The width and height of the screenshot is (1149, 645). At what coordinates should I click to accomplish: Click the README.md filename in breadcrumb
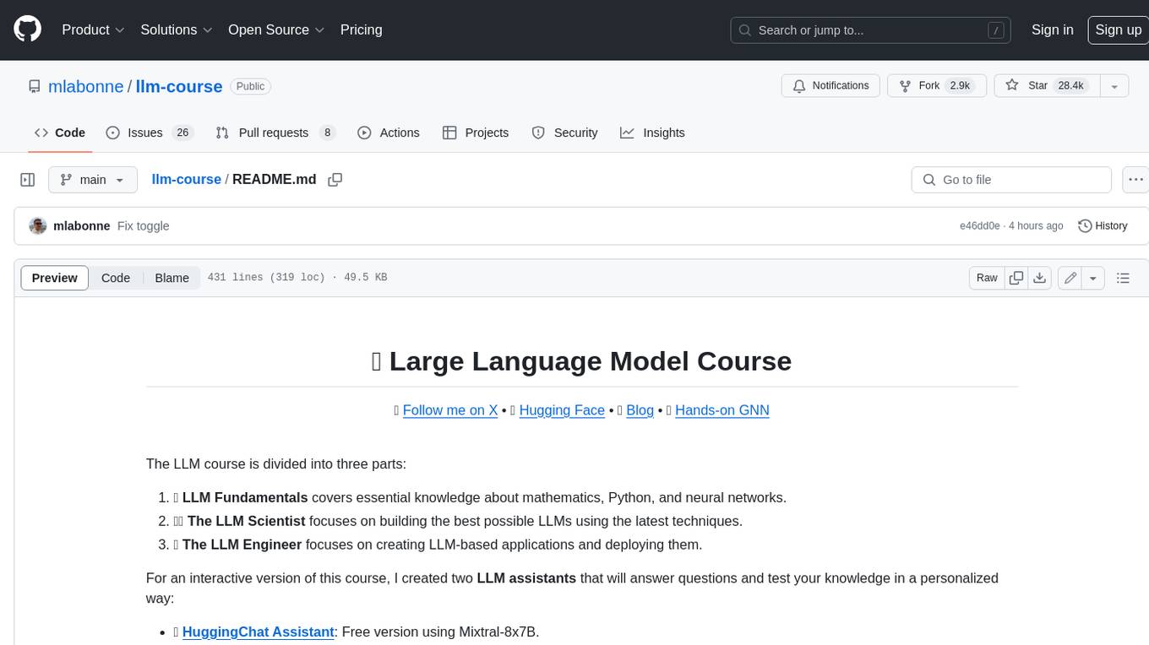pos(275,180)
